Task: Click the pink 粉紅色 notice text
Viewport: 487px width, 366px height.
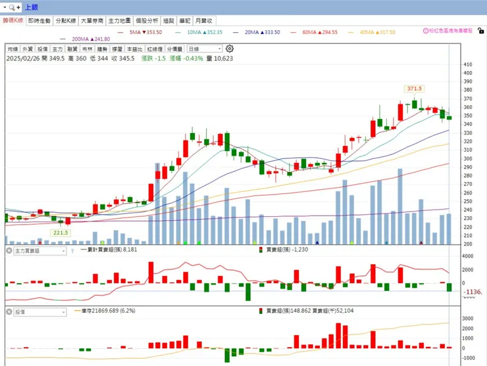Action: pos(451,31)
